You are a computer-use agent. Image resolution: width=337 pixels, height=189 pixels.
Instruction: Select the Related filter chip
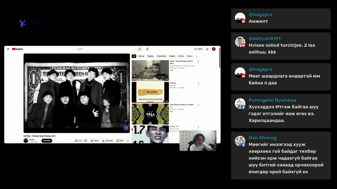172,56
